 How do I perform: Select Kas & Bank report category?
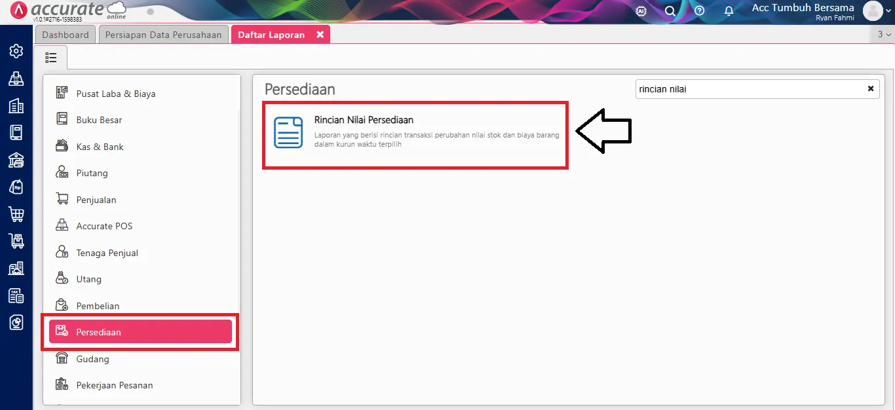click(141, 147)
